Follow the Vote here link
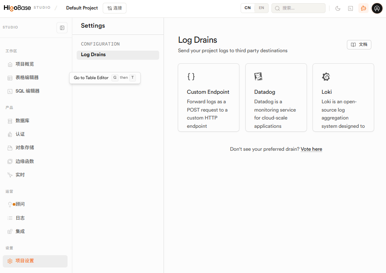This screenshot has width=386, height=273. 311,149
